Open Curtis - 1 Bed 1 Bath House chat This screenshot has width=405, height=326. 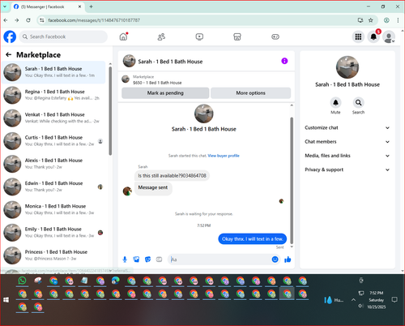[x=53, y=141]
